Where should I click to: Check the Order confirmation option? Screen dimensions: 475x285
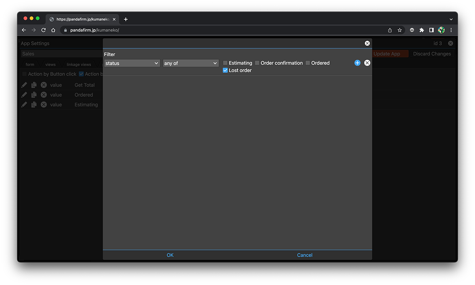point(257,63)
